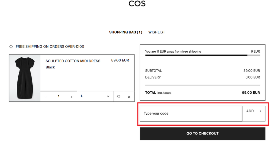Go to checkout
Viewport: 275px width, 143px height.
[202, 133]
